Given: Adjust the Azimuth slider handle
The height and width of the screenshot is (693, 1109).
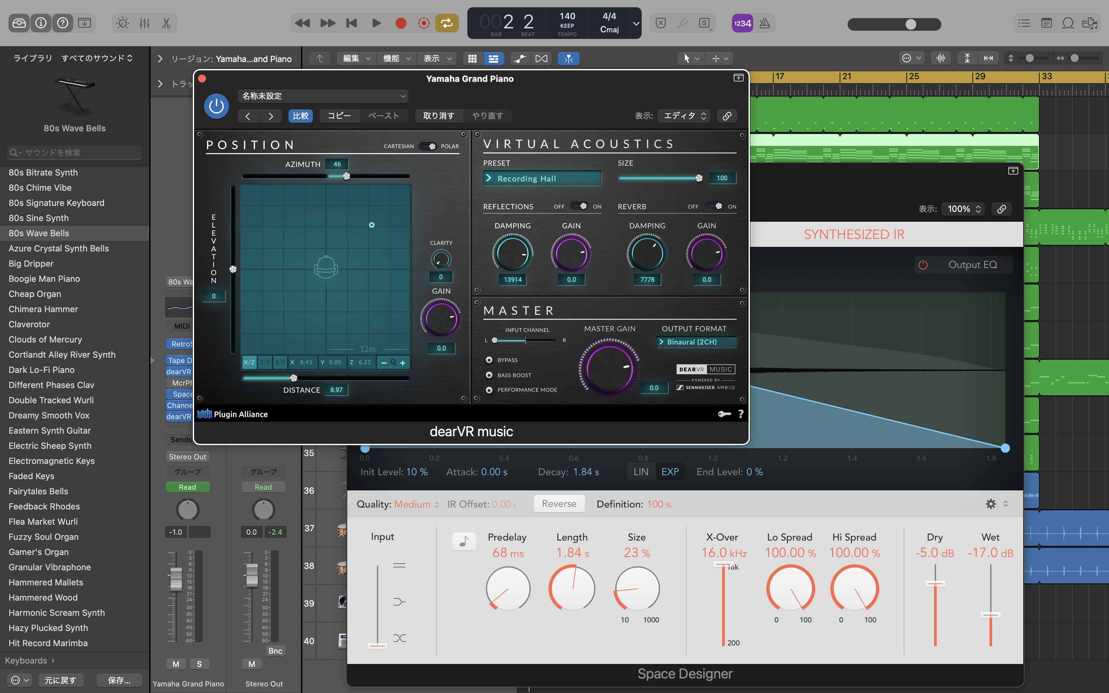Looking at the screenshot, I should [x=347, y=176].
